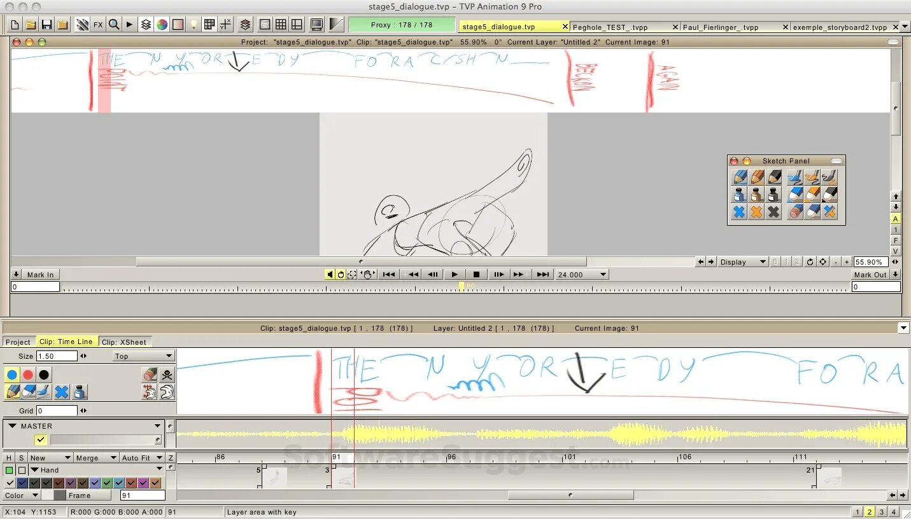
Task: Click the zoom percentage field 55.90%
Action: 871,262
